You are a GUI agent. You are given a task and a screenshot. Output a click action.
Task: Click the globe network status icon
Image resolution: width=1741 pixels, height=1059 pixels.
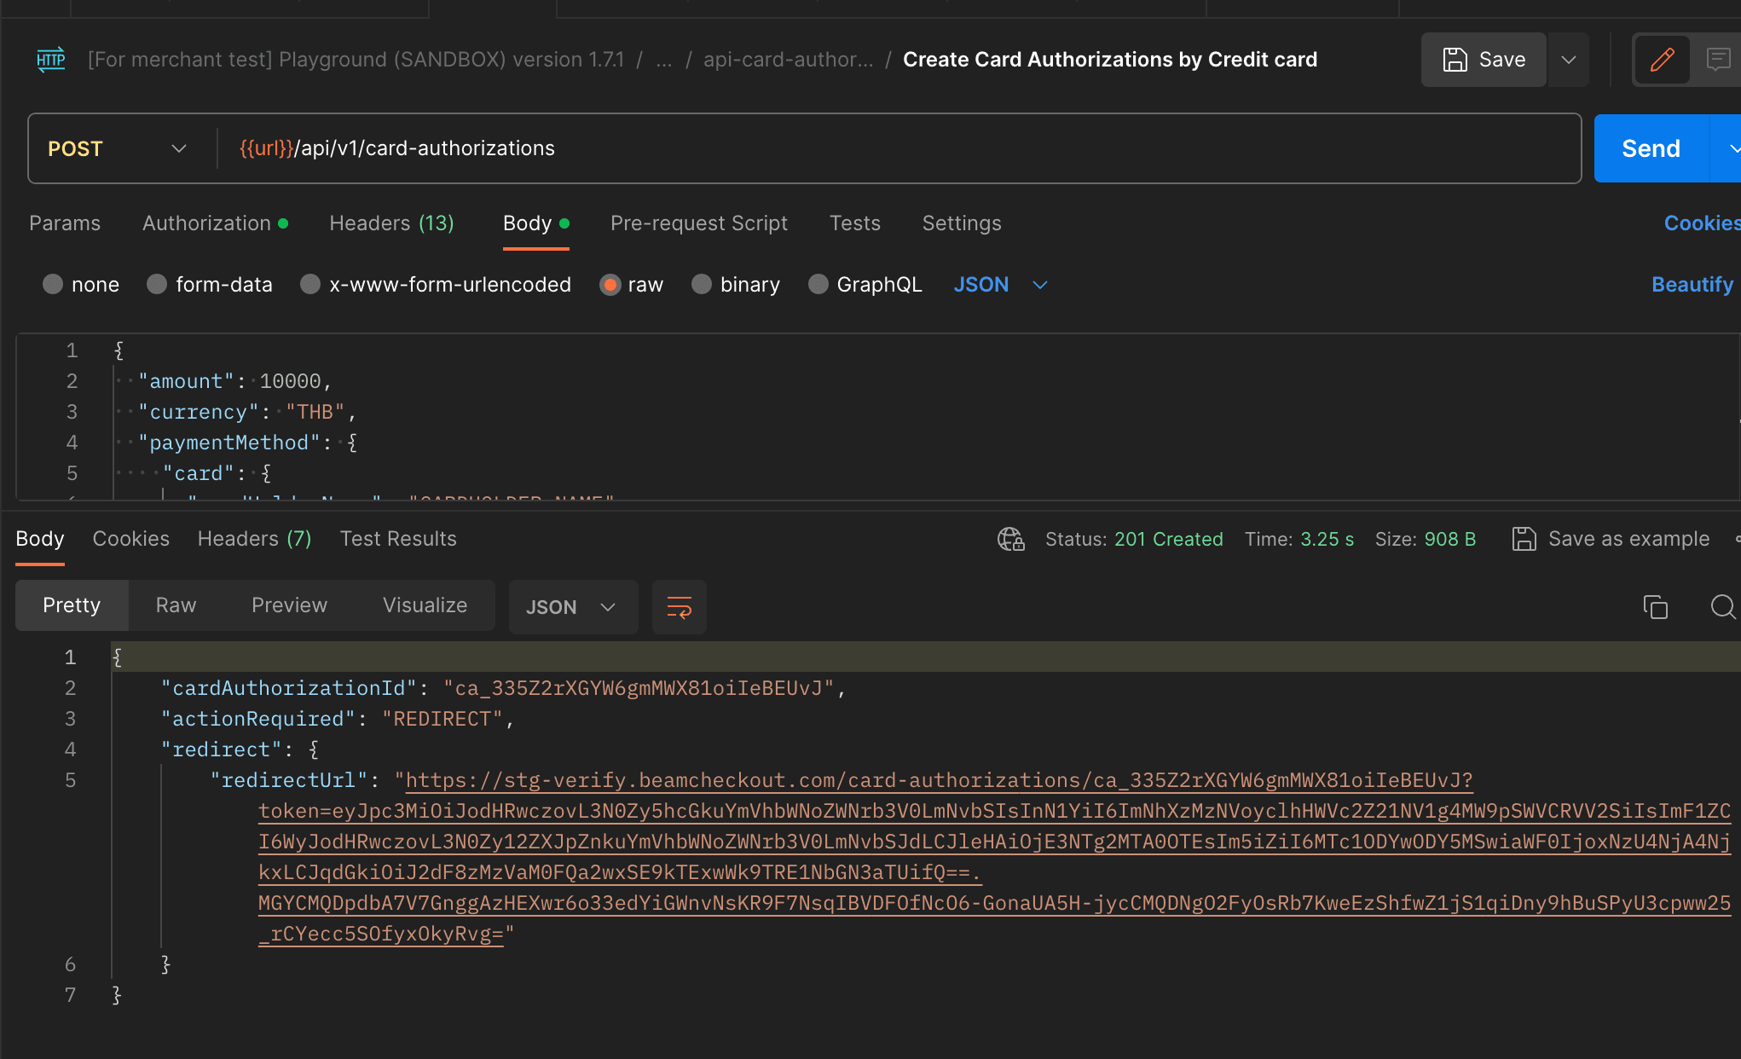coord(1010,539)
